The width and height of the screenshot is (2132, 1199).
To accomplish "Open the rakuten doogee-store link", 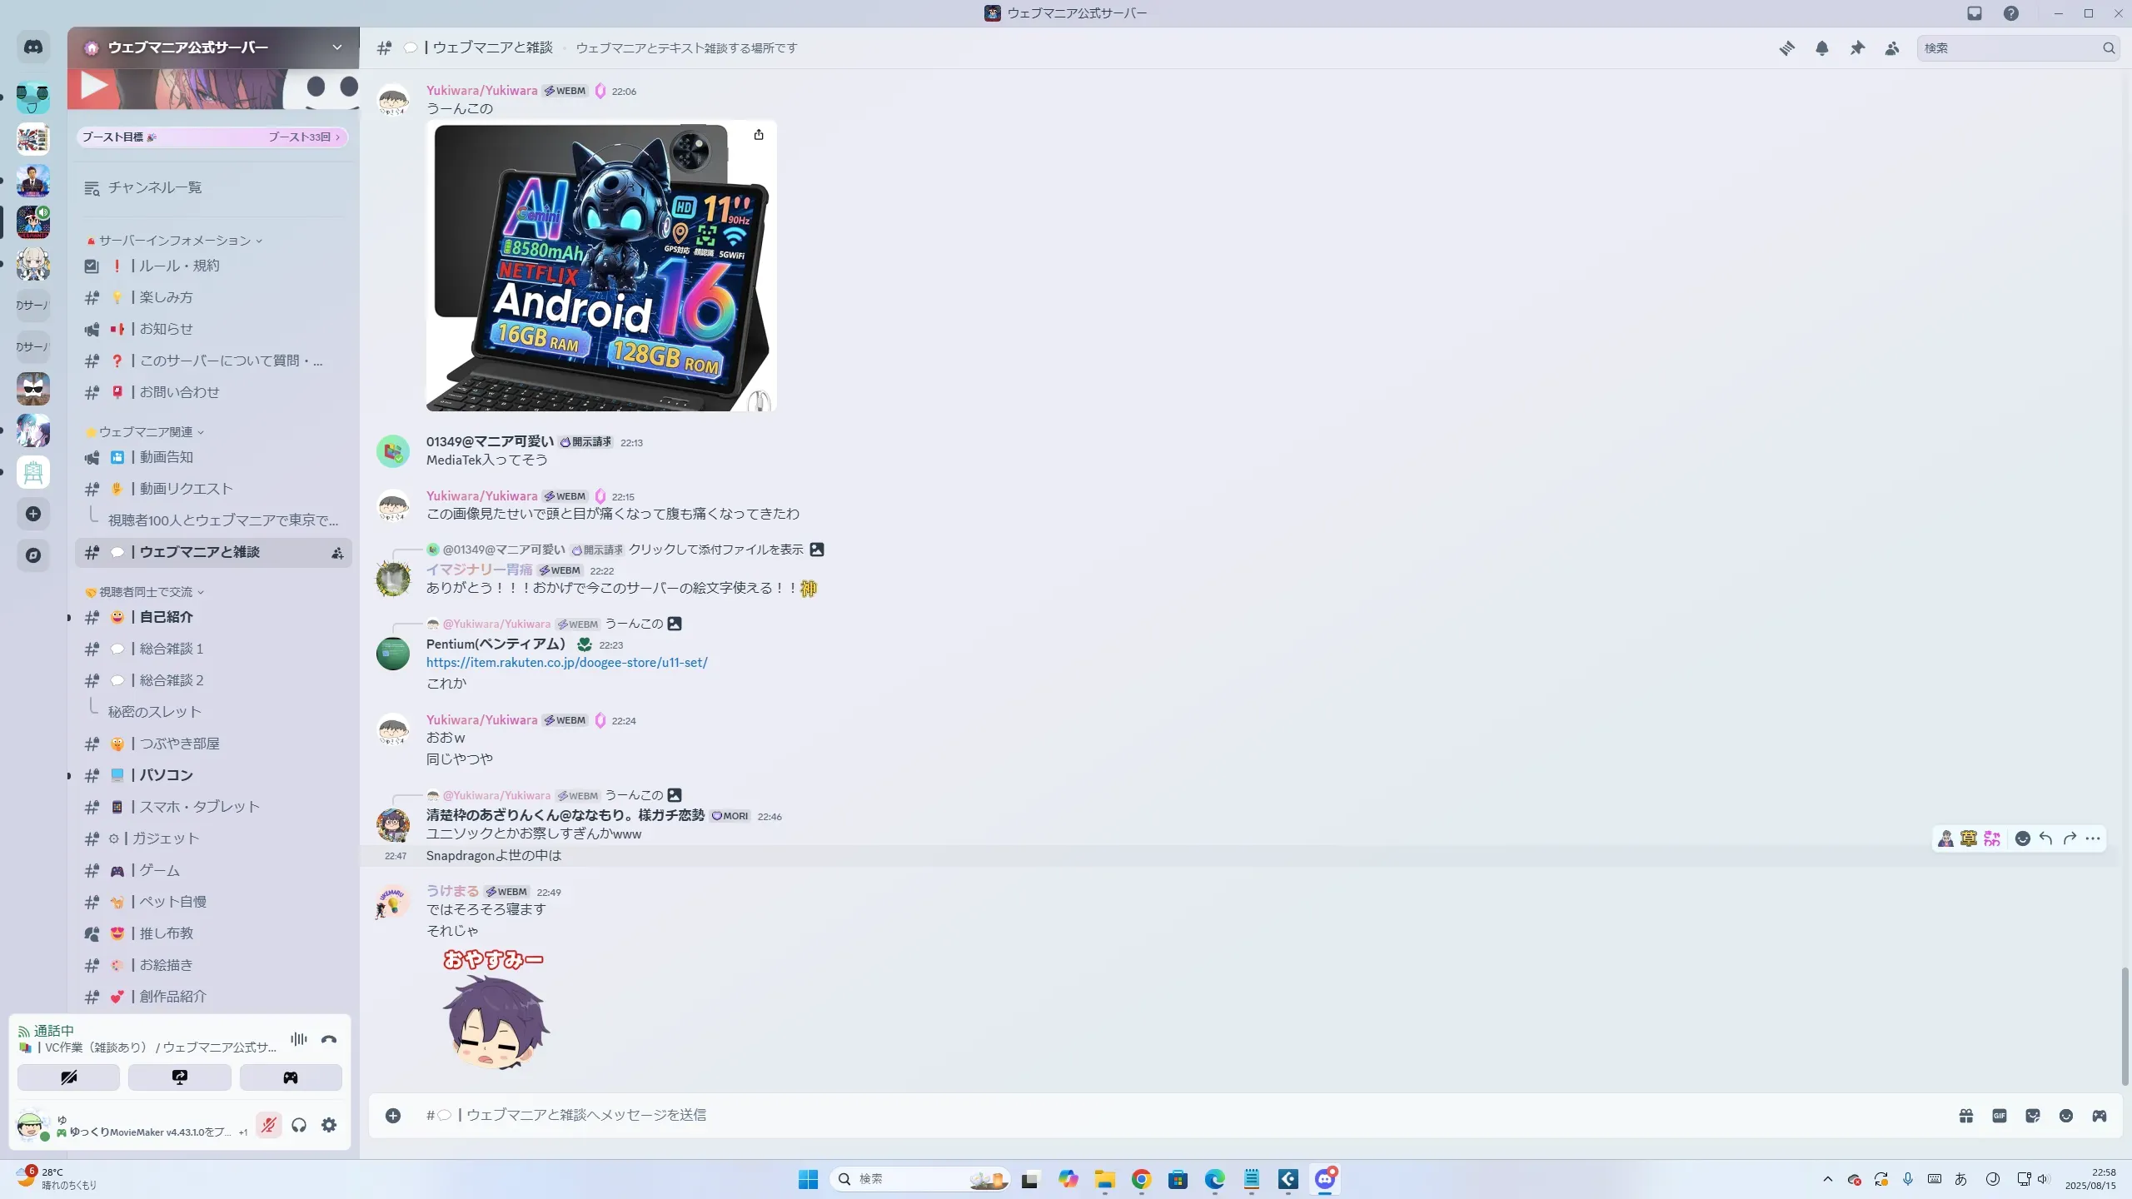I will (566, 663).
